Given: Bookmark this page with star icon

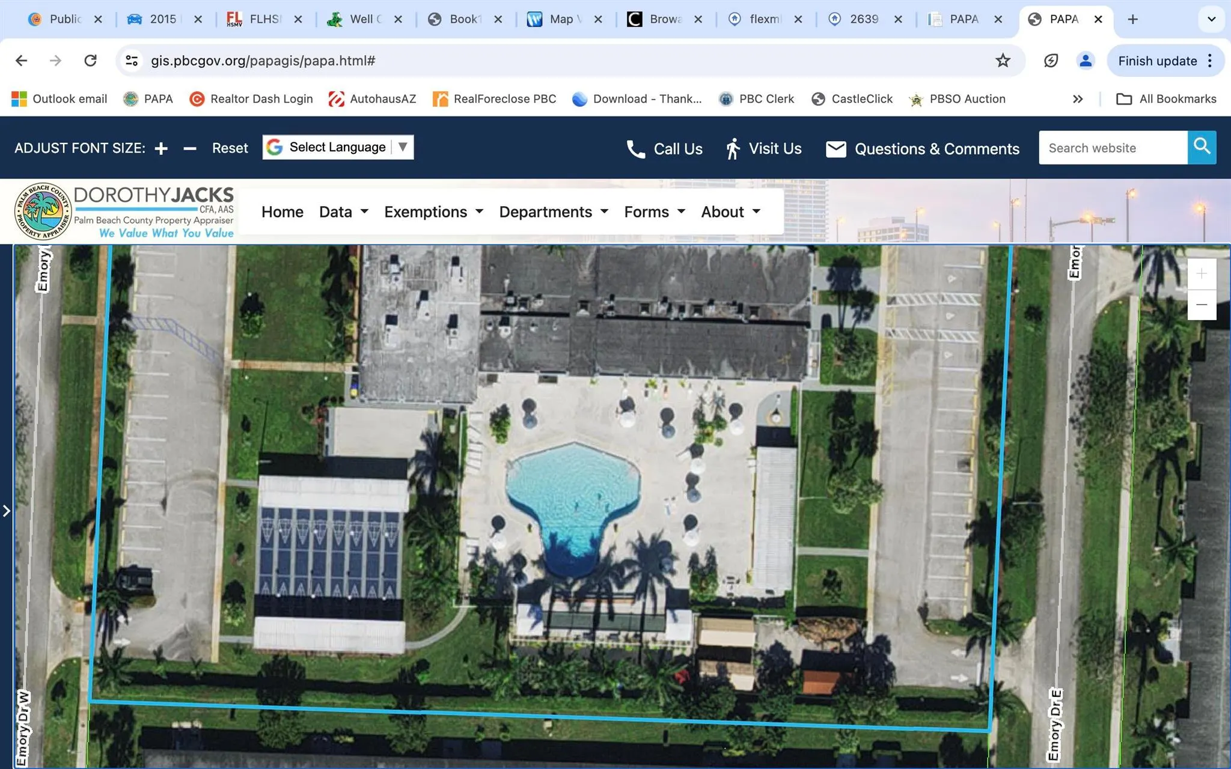Looking at the screenshot, I should (x=1003, y=61).
